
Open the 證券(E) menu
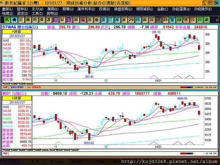pyautogui.click(x=22, y=9)
